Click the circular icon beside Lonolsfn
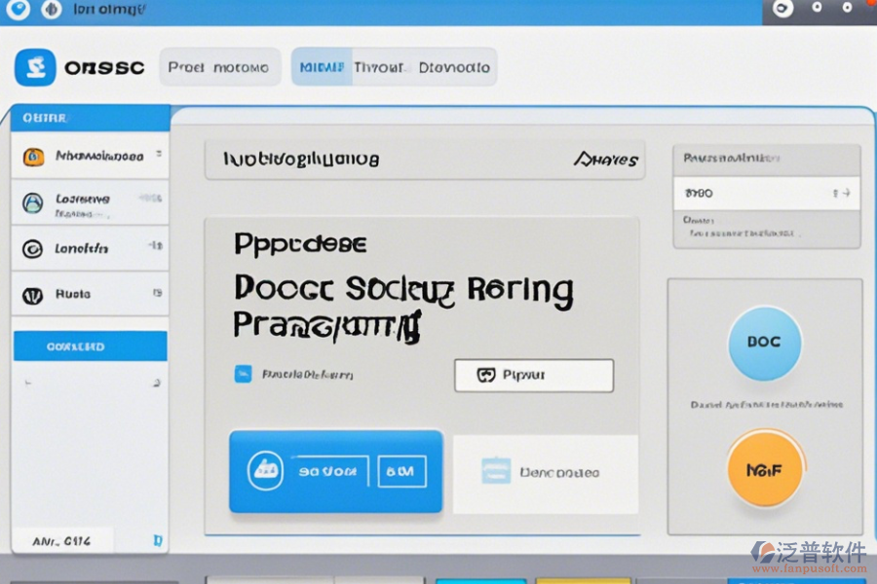This screenshot has height=584, width=877. point(32,248)
